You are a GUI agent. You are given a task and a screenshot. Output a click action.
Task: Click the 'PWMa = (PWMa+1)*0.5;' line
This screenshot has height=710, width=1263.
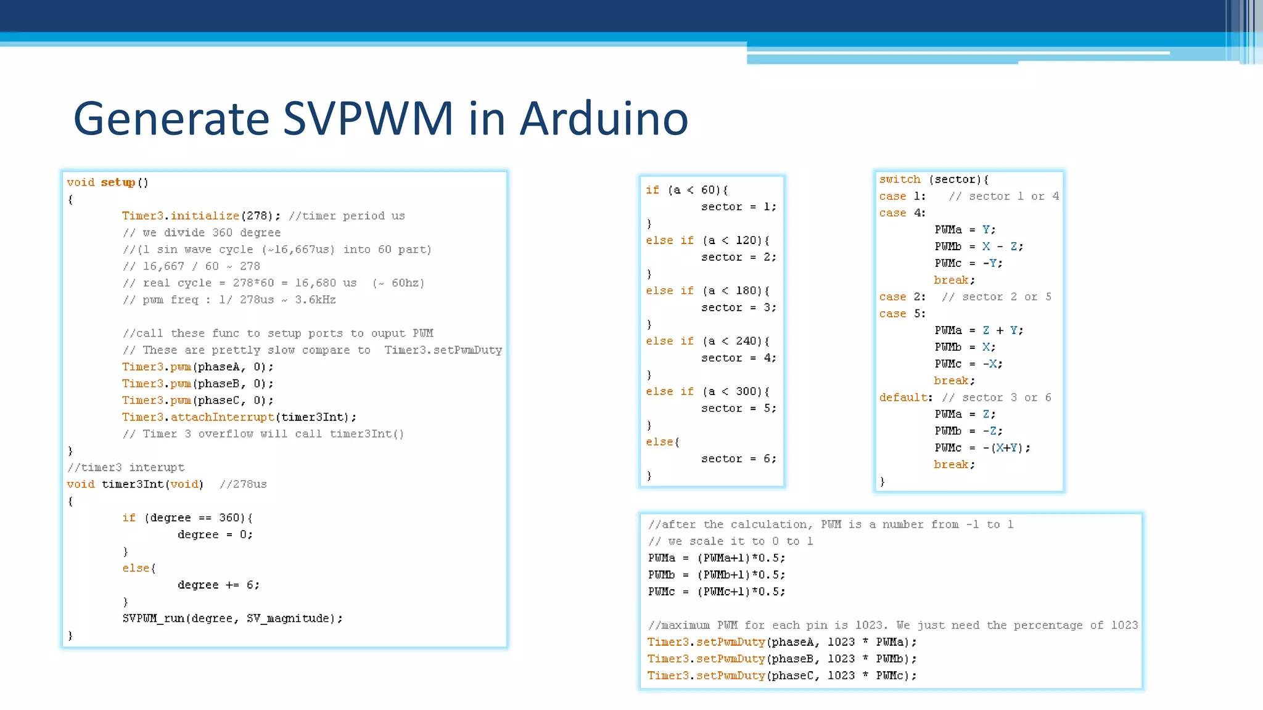click(x=716, y=558)
